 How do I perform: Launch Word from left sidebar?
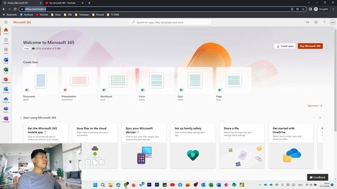[6, 61]
